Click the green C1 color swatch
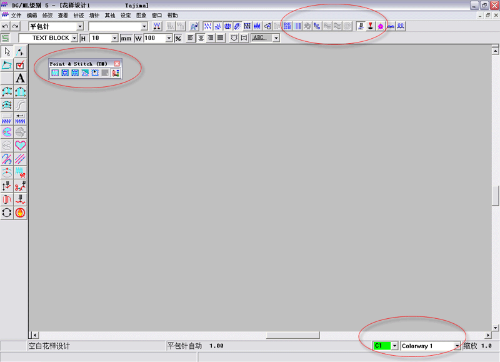 pyautogui.click(x=381, y=346)
